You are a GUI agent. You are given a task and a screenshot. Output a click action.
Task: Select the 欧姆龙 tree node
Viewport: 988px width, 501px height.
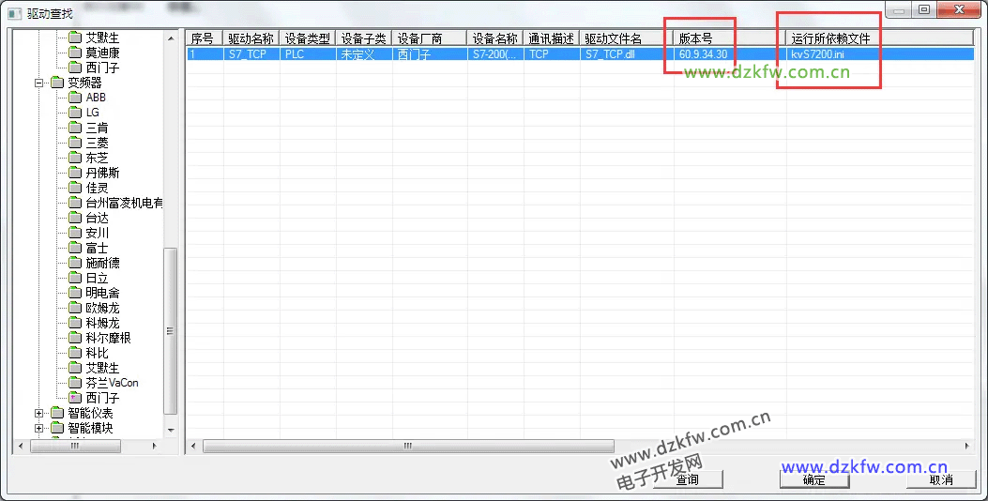[x=102, y=308]
